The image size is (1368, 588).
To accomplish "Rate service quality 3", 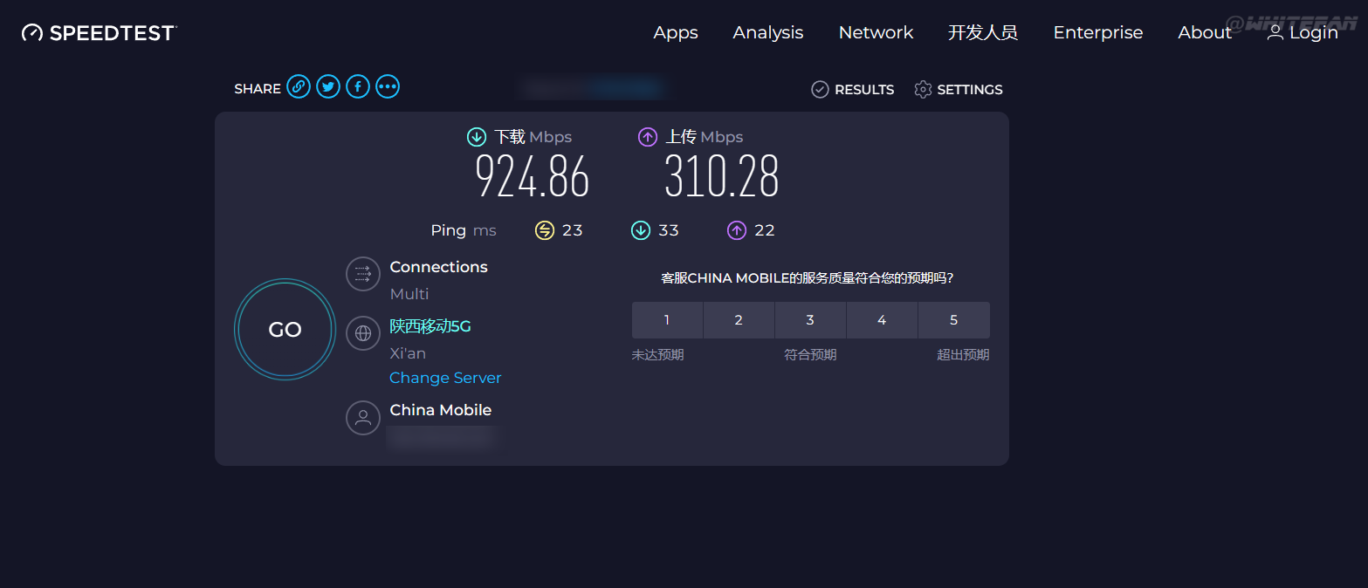I will click(x=810, y=320).
